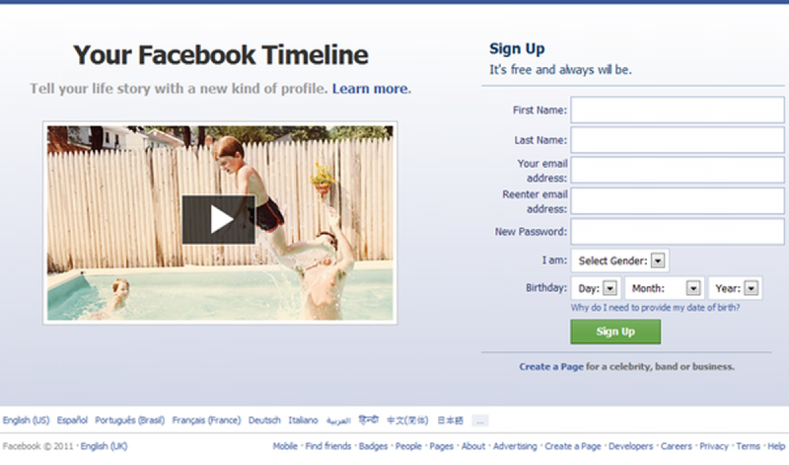Click the 'Facebook © 2011' copyright text

37,446
